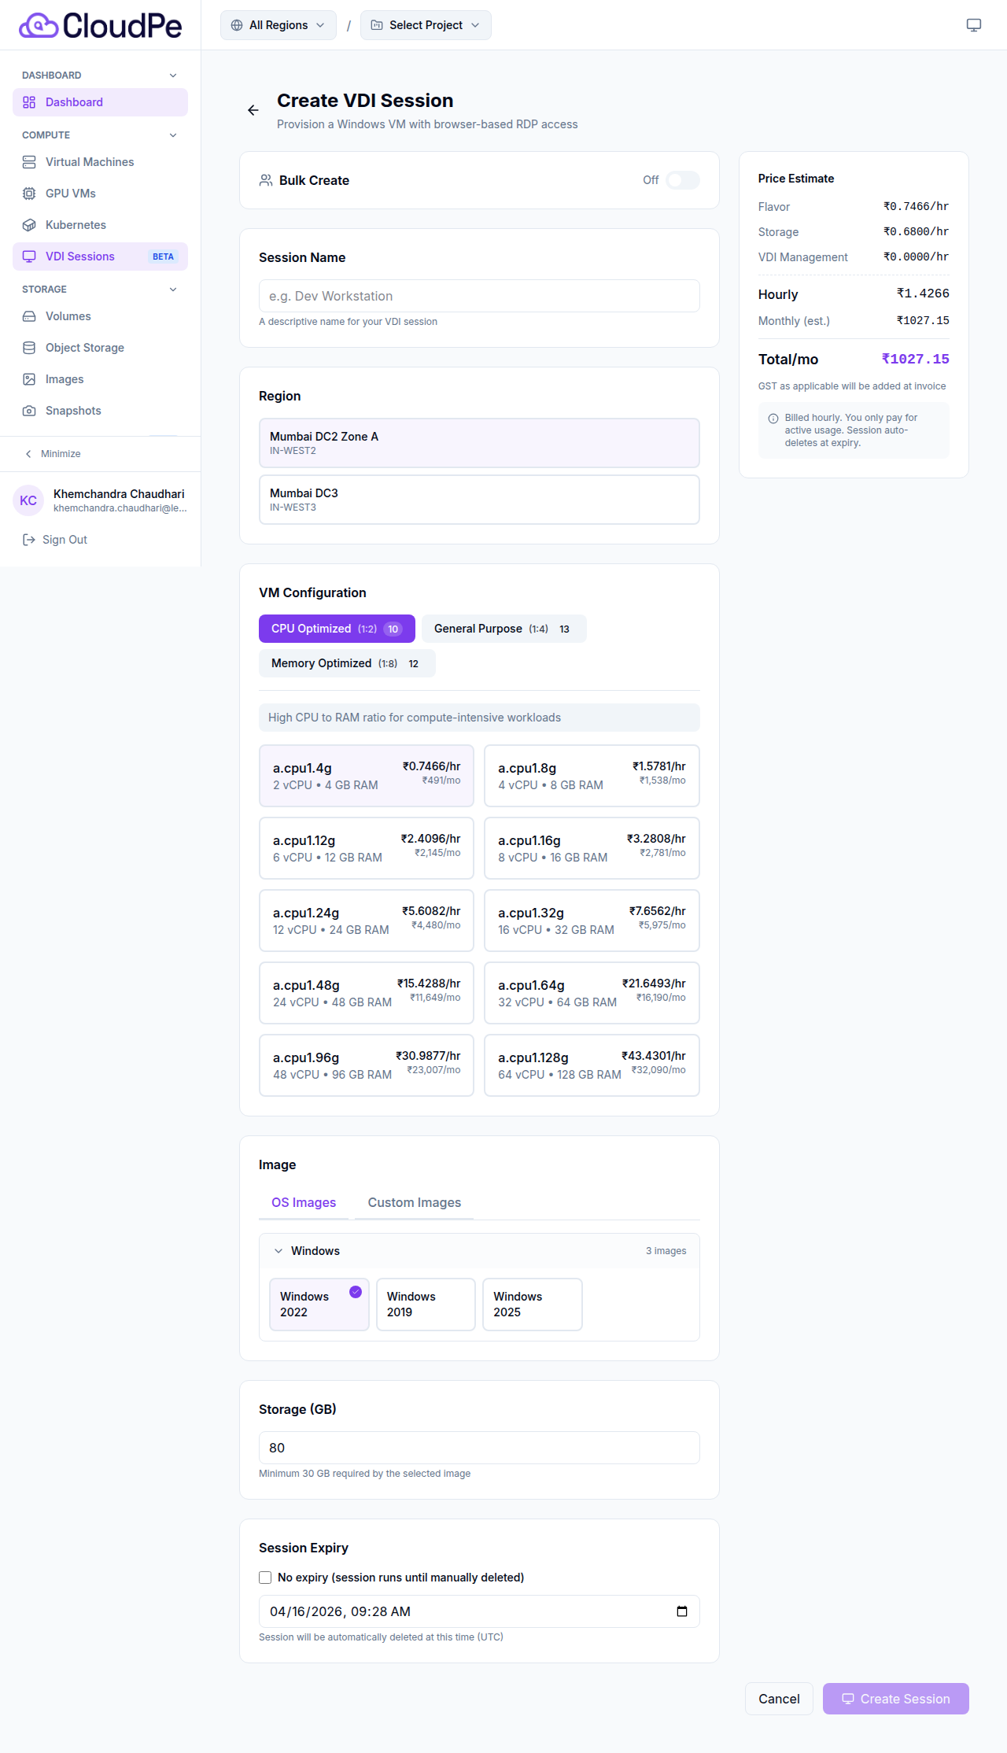
Task: Go back with the left arrow icon
Action: point(253,110)
